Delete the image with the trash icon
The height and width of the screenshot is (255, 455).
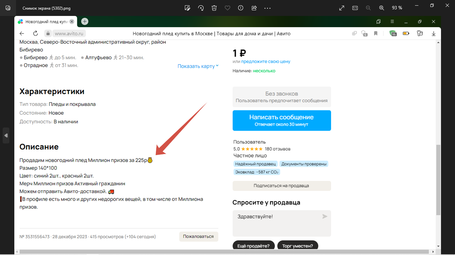[x=214, y=8]
